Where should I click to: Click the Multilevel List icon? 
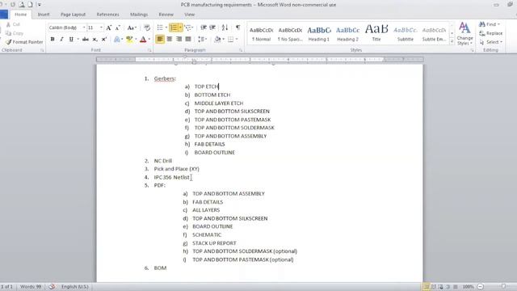(x=188, y=27)
